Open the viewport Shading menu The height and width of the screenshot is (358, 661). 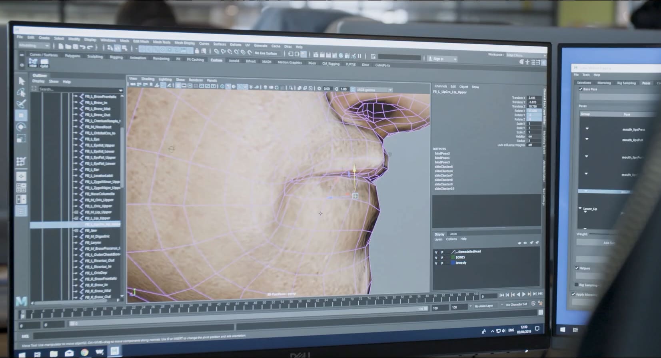pyautogui.click(x=148, y=79)
